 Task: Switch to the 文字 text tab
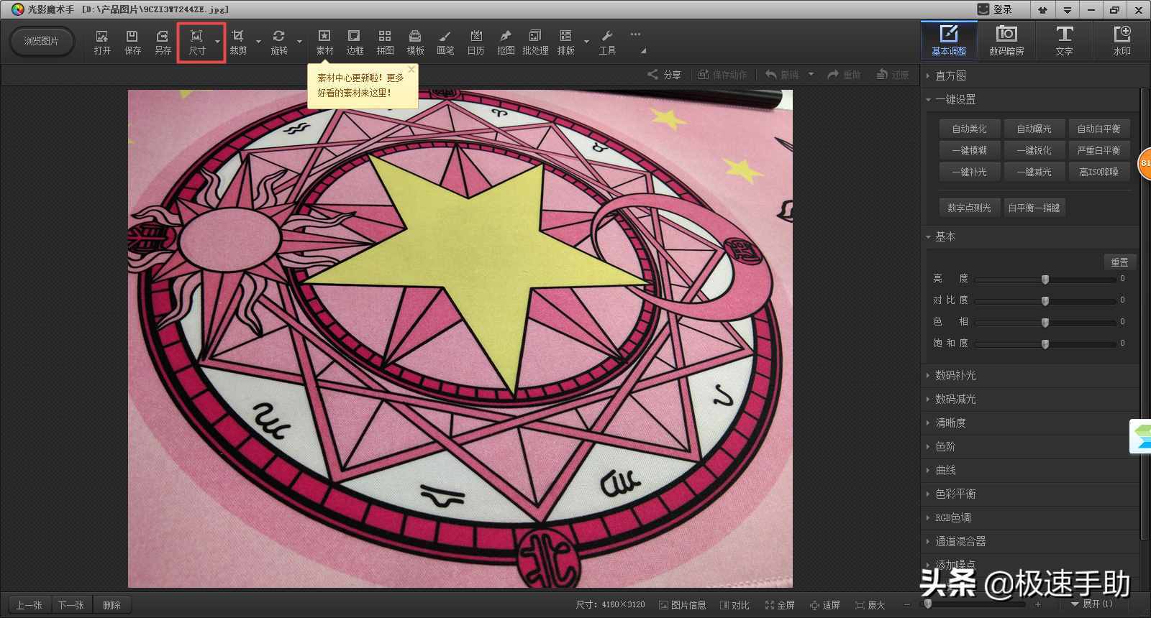click(1064, 40)
